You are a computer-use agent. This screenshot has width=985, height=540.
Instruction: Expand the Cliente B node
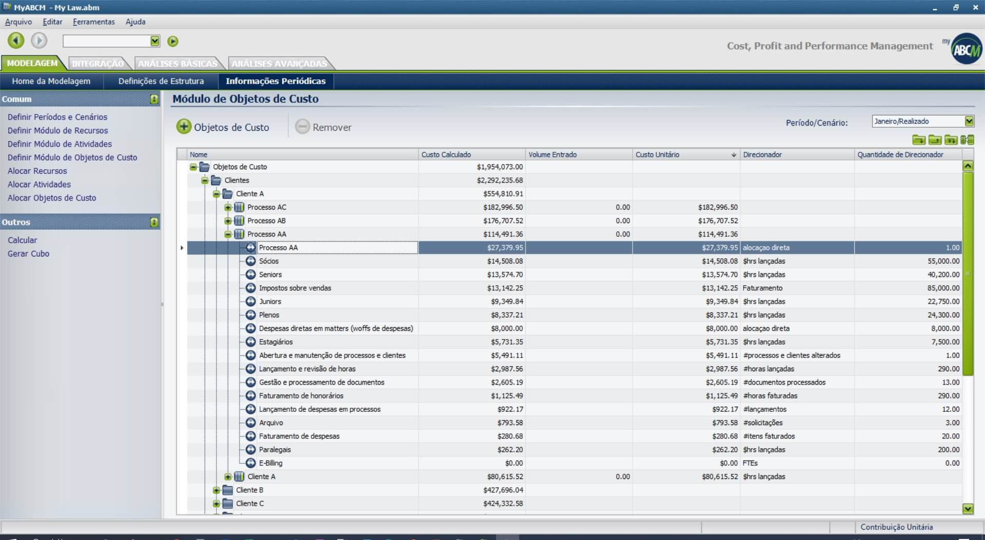(216, 490)
